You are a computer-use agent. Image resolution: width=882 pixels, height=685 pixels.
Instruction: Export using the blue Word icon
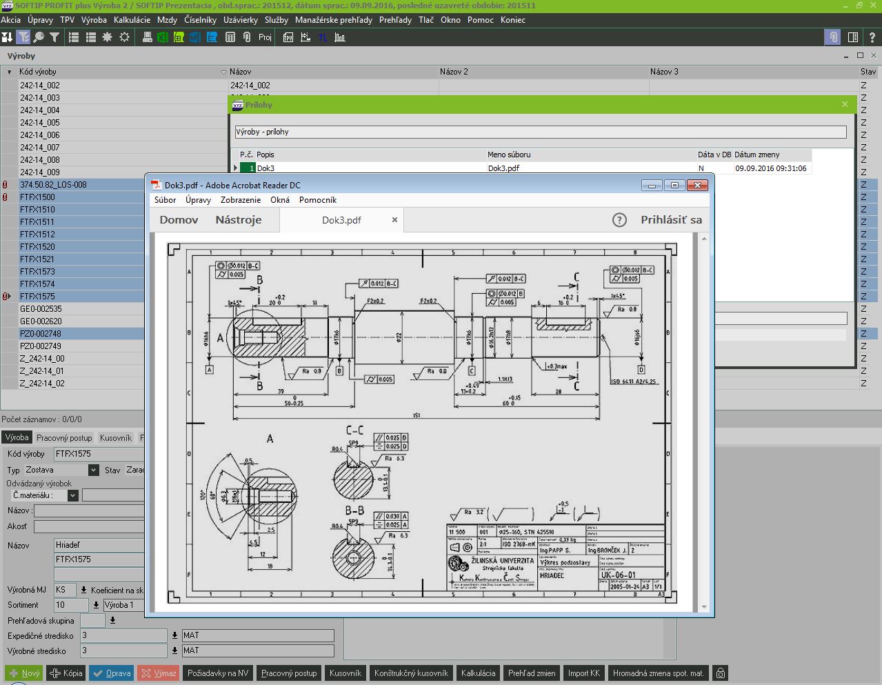click(195, 37)
